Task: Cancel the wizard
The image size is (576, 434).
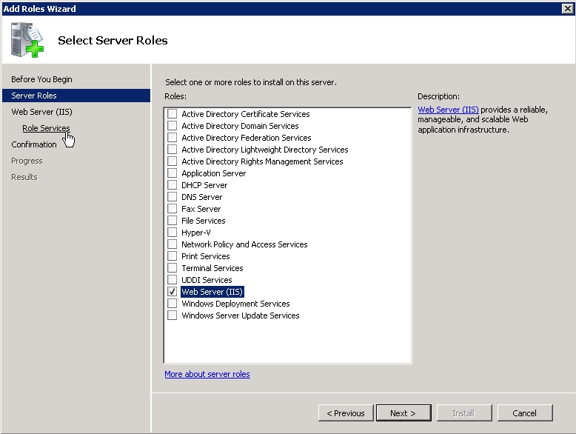Action: [525, 413]
